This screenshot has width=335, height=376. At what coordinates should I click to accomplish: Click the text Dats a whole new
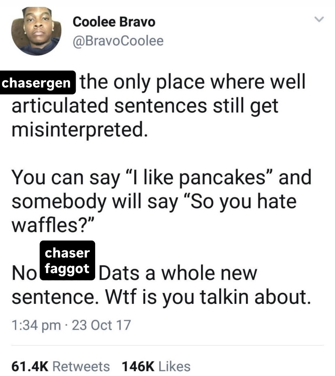point(178,273)
